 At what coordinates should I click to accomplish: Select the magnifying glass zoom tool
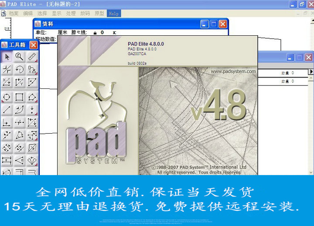pos(19,57)
